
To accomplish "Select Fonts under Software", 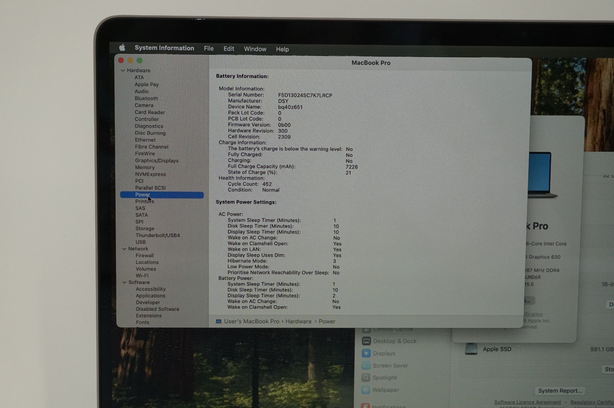I will (x=142, y=323).
